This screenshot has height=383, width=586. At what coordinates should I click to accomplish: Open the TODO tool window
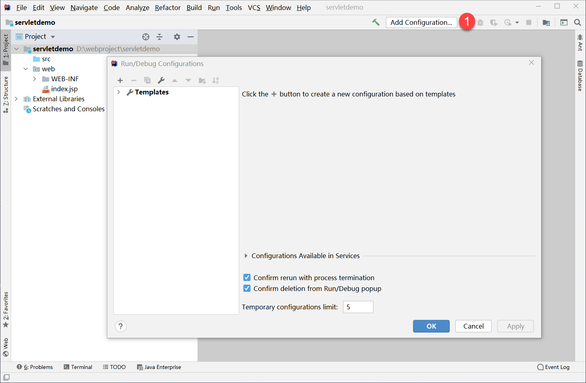[114, 367]
